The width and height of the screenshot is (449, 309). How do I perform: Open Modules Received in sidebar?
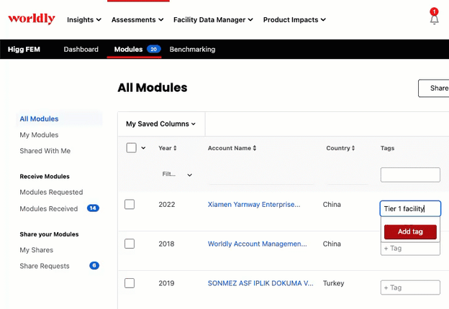[49, 208]
